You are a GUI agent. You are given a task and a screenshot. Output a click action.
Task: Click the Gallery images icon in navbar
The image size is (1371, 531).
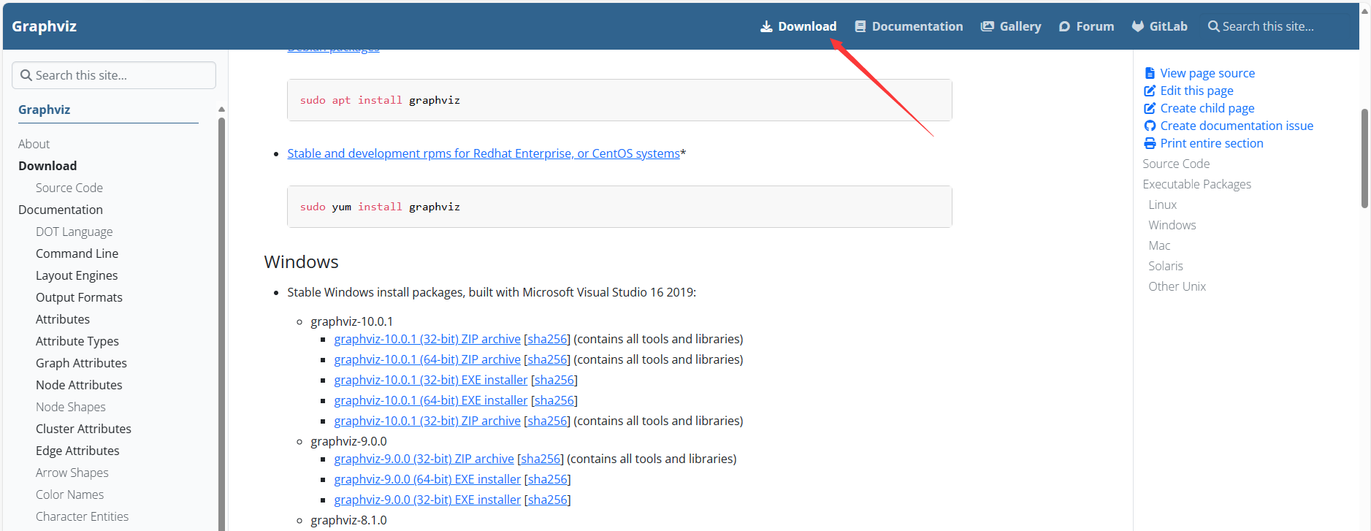(x=988, y=26)
